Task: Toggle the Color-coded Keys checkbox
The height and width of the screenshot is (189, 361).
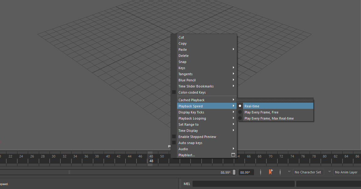Action: [174, 92]
